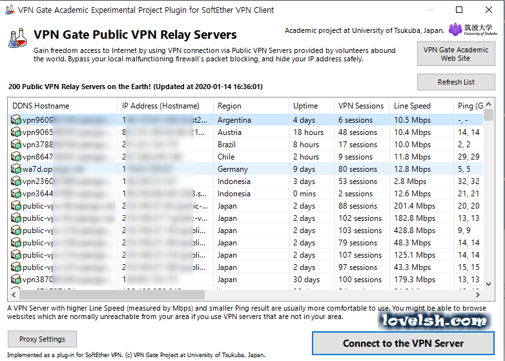Sort list by VPN Sessions column header
Viewport: 505px width, 361px height.
pos(362,106)
